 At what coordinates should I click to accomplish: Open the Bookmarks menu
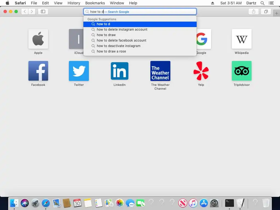[95, 3]
